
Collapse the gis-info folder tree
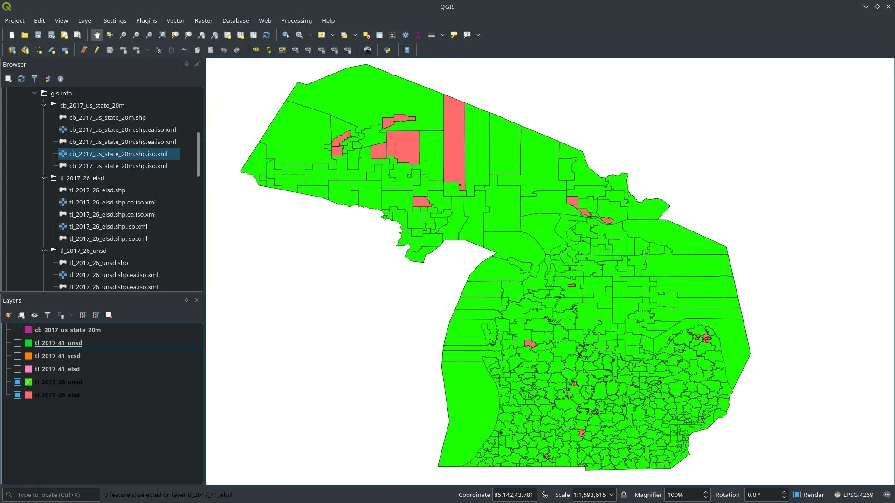coord(34,93)
